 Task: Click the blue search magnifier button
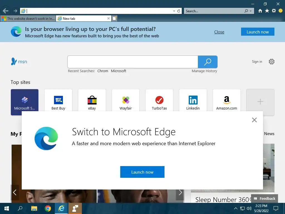point(208,62)
